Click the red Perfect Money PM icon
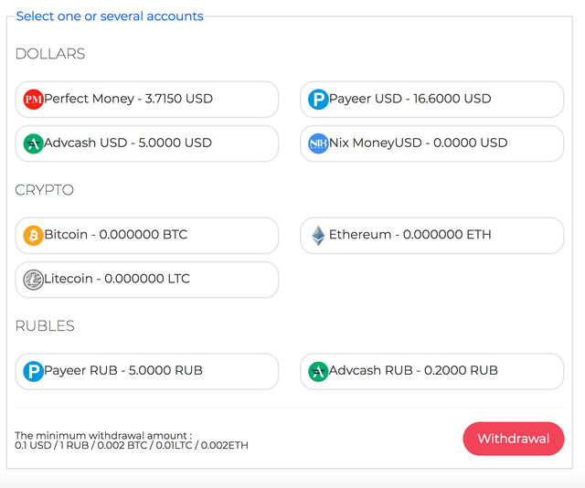This screenshot has width=585, height=488. (33, 100)
